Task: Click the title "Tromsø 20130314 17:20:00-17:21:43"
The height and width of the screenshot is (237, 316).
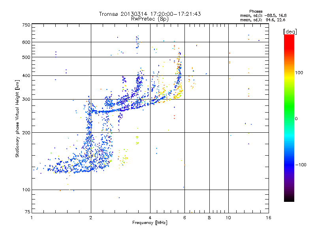Action: (150, 14)
